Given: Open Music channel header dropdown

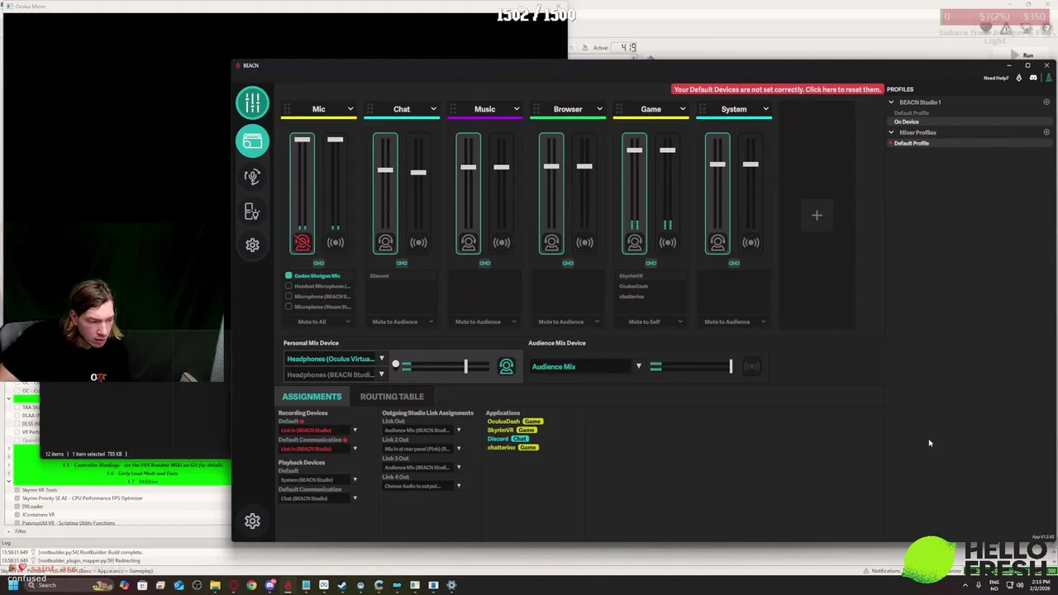Looking at the screenshot, I should 517,109.
